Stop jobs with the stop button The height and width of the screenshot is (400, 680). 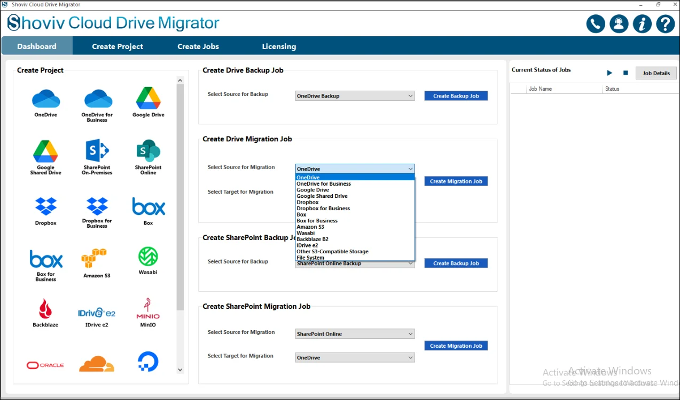(x=626, y=73)
